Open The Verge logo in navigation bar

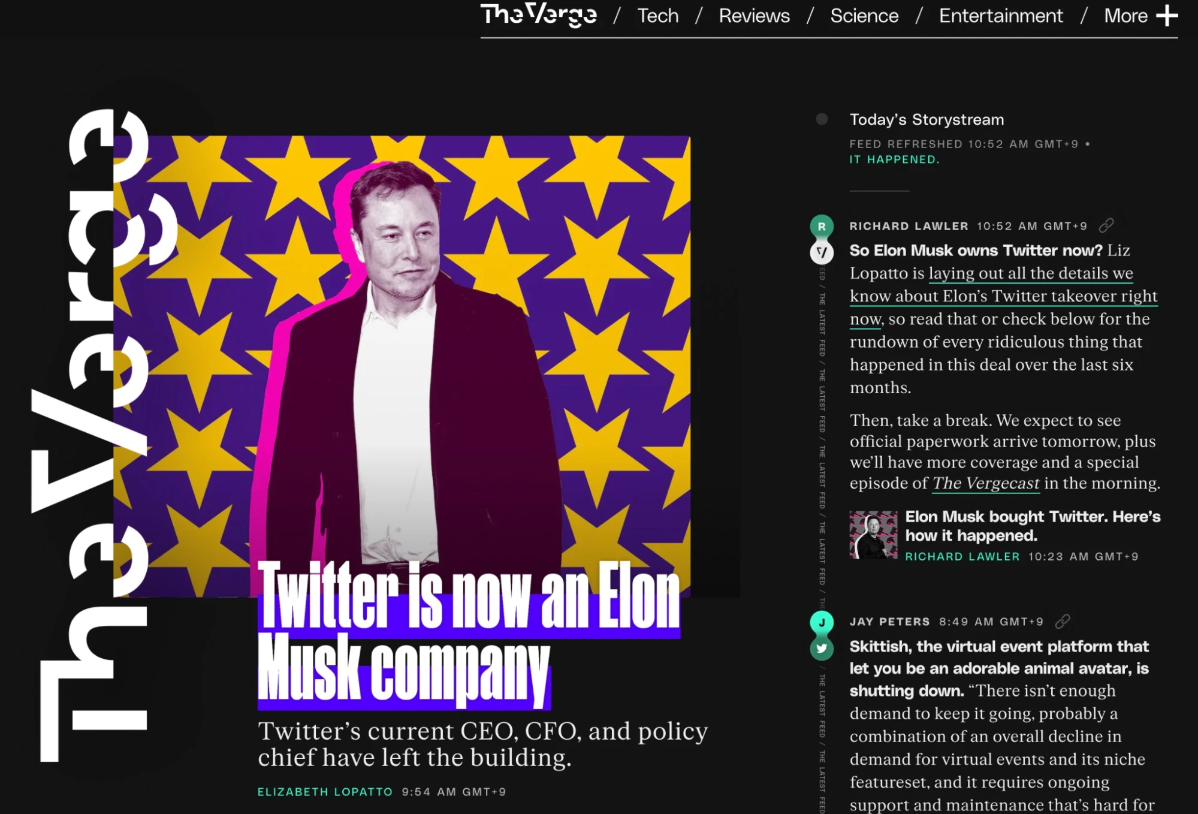pyautogui.click(x=538, y=15)
